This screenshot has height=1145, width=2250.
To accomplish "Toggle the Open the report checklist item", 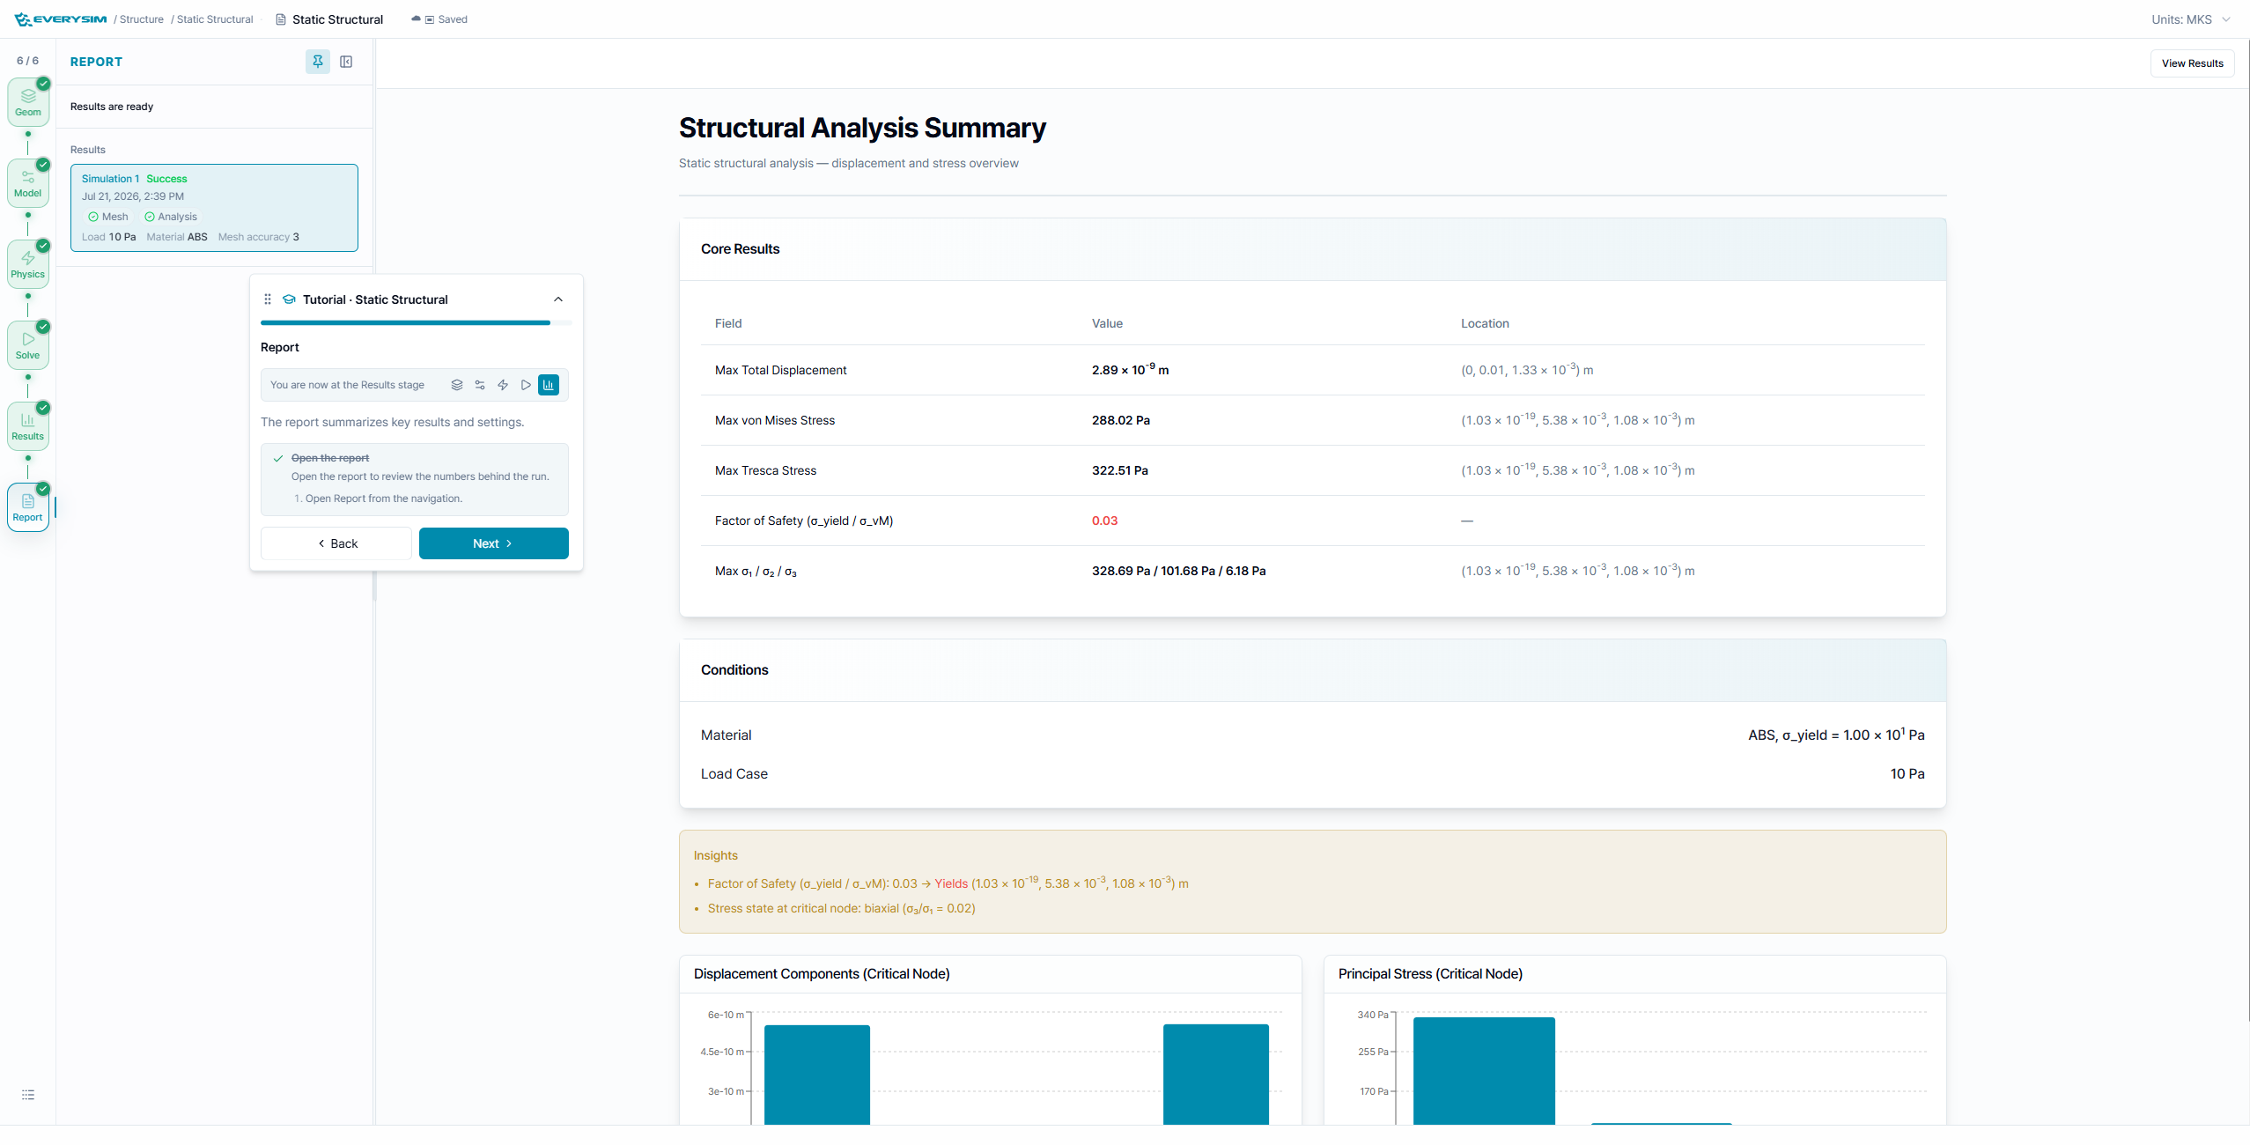I will point(330,458).
